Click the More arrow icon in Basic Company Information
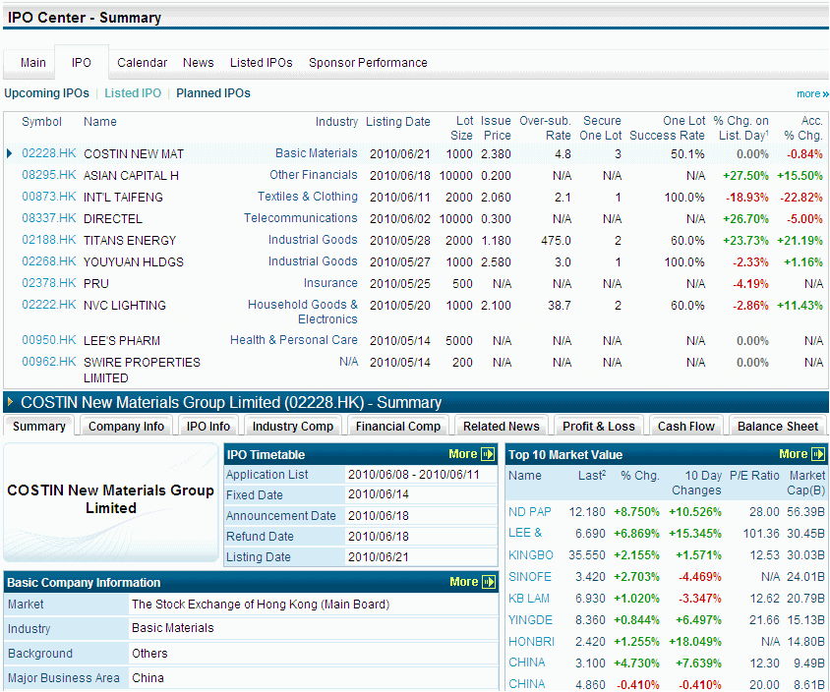The width and height of the screenshot is (830, 692). 489,582
